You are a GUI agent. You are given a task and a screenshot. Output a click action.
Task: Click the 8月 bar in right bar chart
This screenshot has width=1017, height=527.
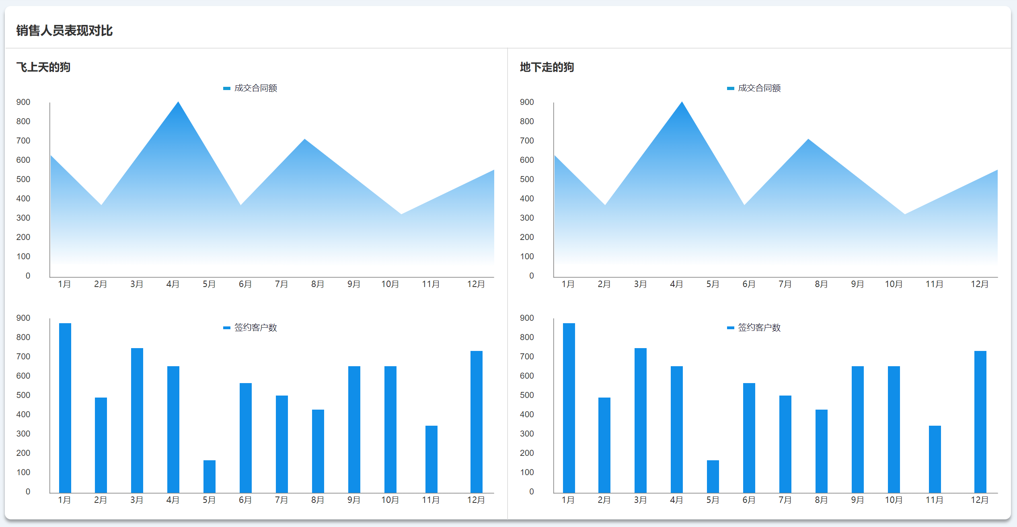822,451
